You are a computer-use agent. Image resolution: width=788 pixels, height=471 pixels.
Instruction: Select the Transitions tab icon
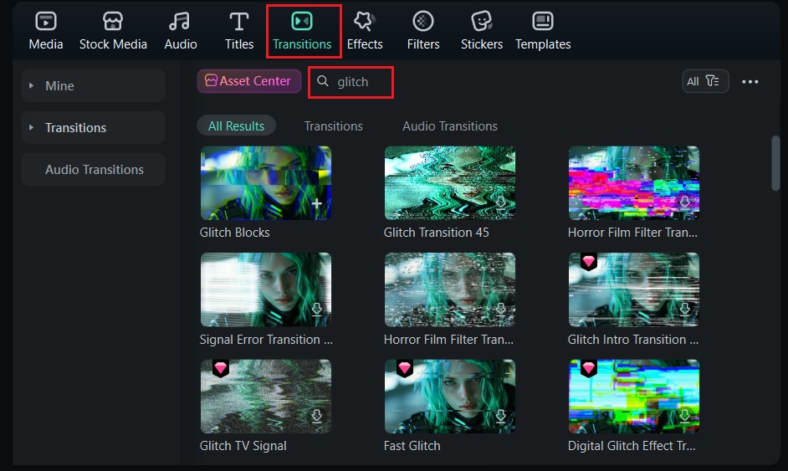302,21
